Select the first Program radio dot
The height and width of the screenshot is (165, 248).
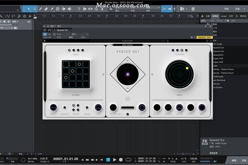(x=173, y=50)
